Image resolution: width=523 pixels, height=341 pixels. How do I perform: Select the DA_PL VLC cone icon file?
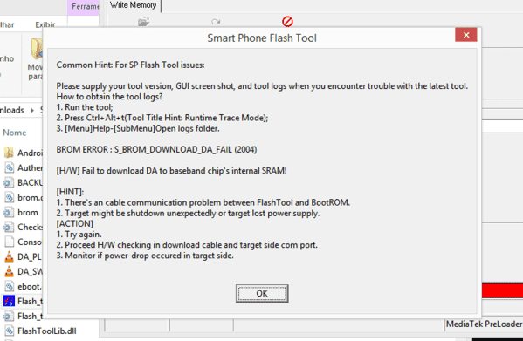coord(9,256)
